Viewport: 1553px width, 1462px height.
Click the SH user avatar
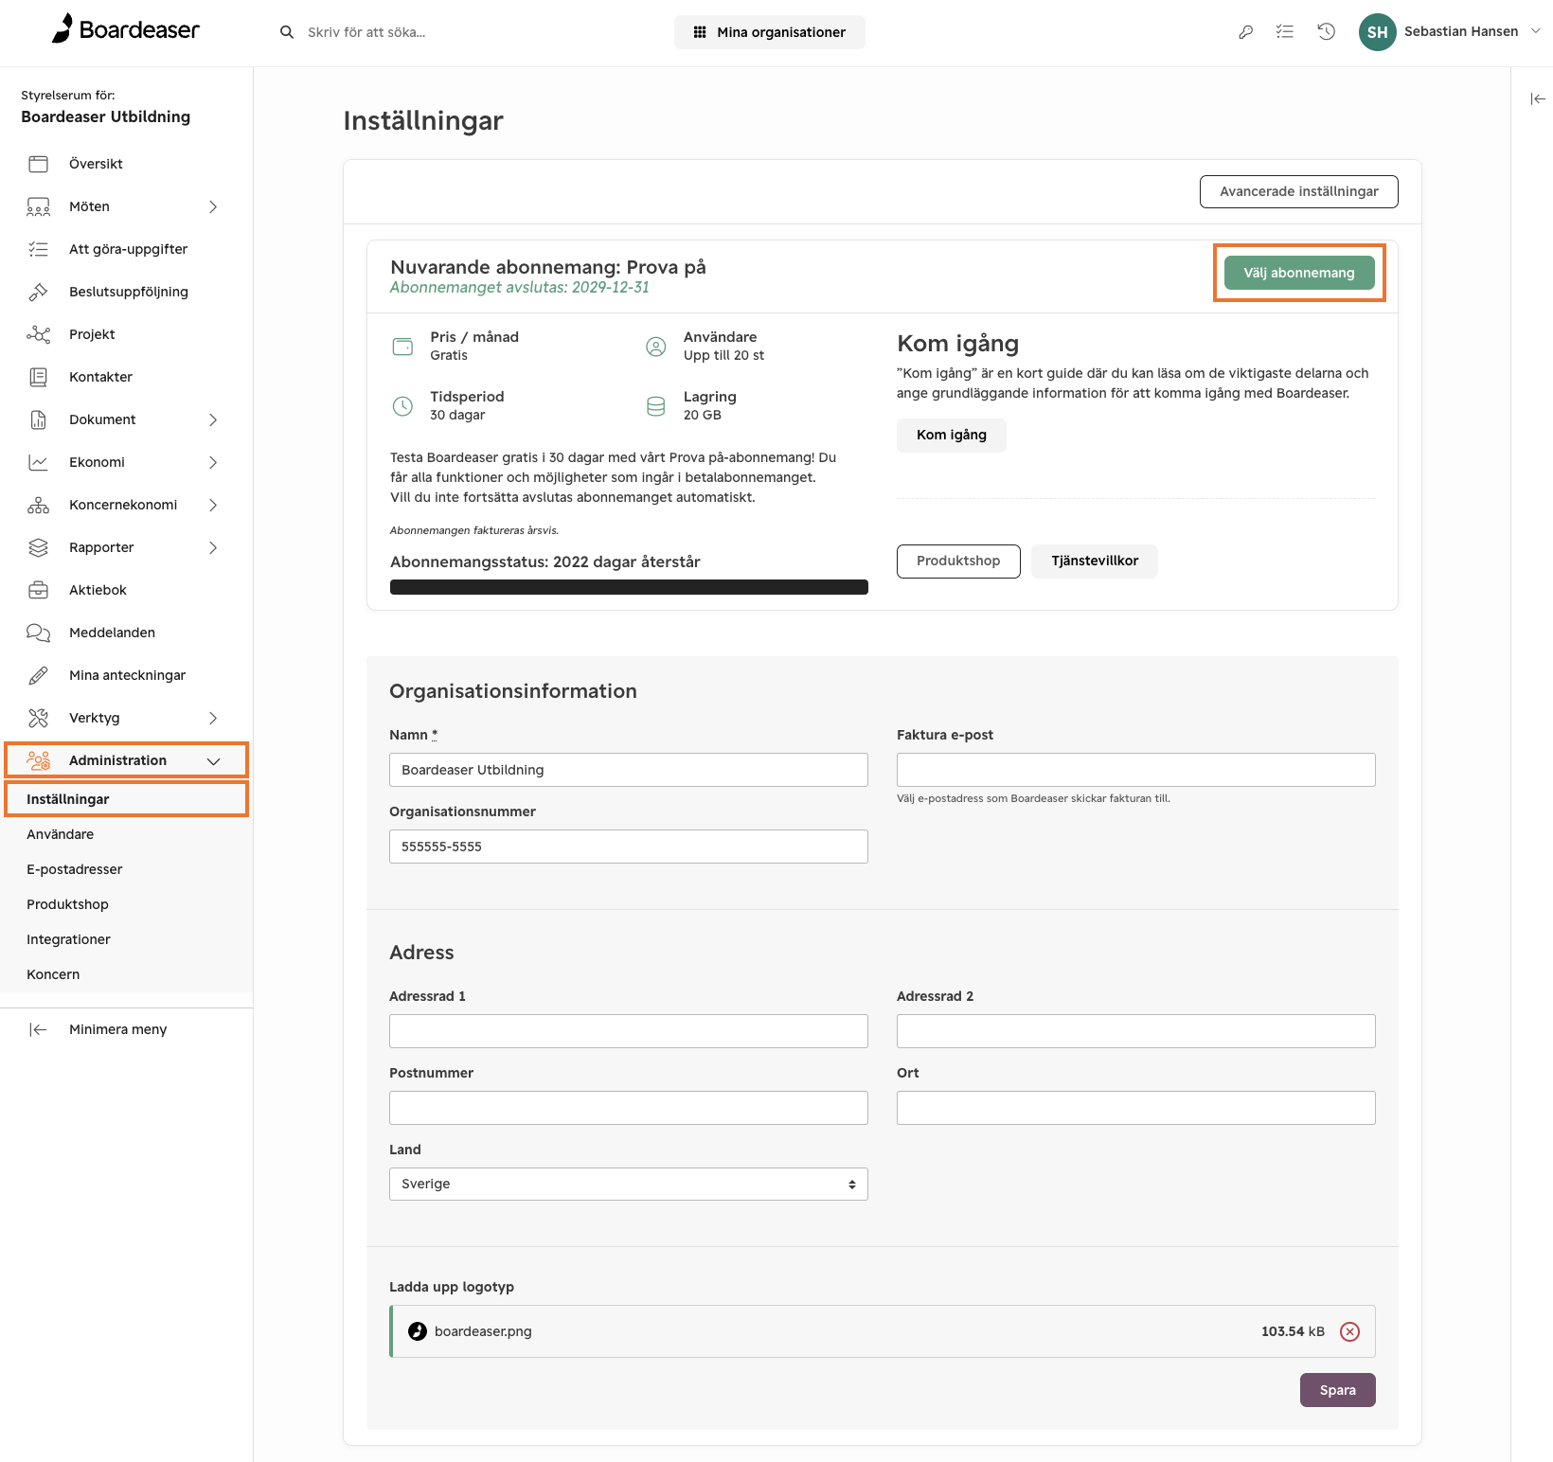(1377, 32)
